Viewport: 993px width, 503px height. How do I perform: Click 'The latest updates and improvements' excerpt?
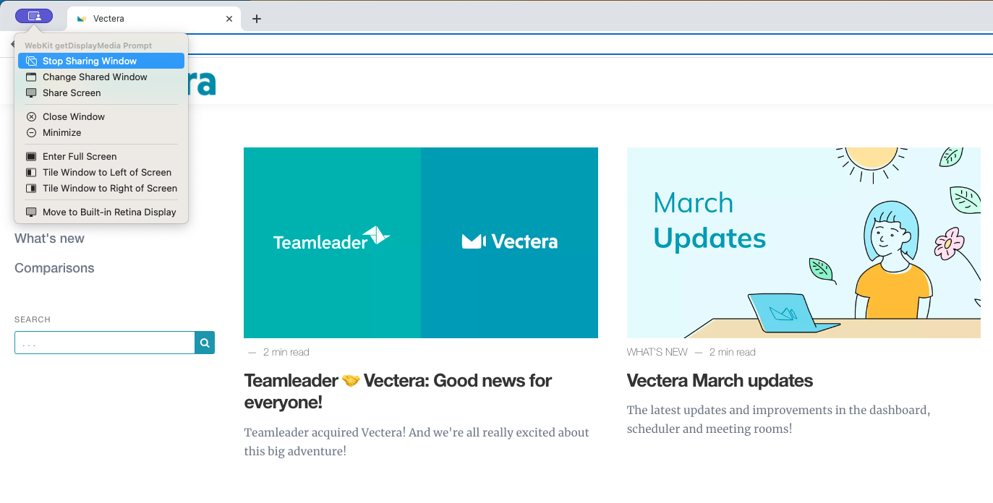[778, 419]
